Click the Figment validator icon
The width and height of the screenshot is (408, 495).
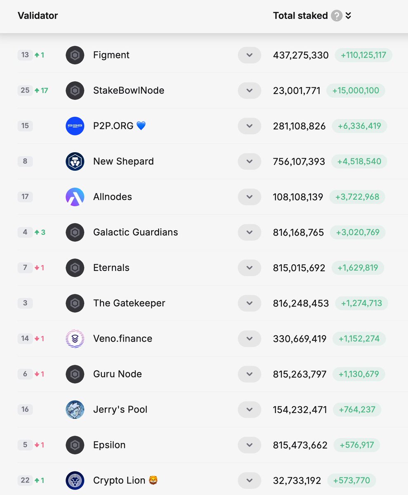75,55
